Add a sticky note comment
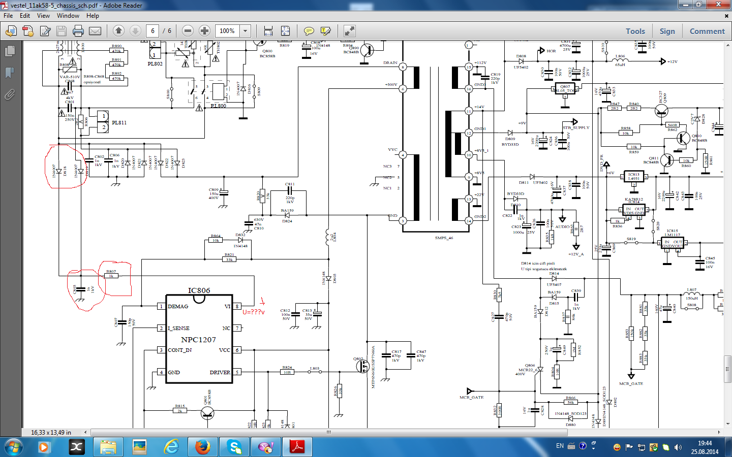The height and width of the screenshot is (457, 732). click(x=309, y=31)
